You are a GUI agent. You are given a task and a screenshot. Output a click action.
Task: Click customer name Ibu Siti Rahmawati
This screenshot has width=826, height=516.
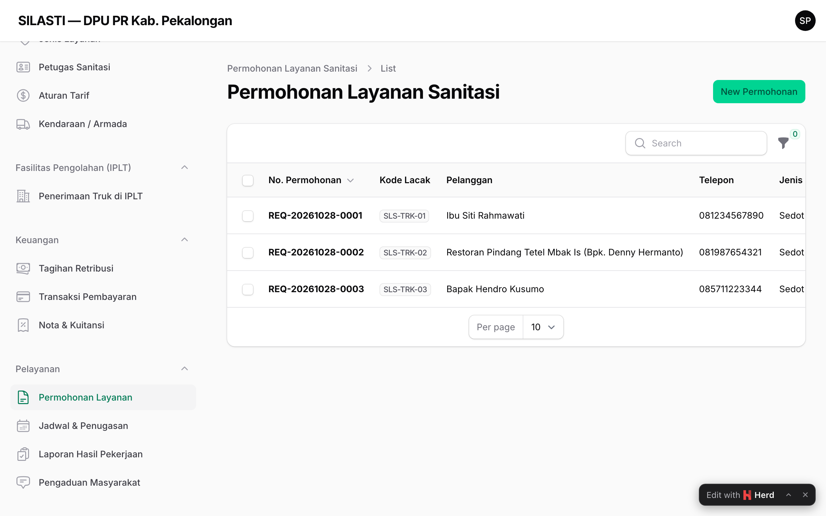click(x=485, y=215)
